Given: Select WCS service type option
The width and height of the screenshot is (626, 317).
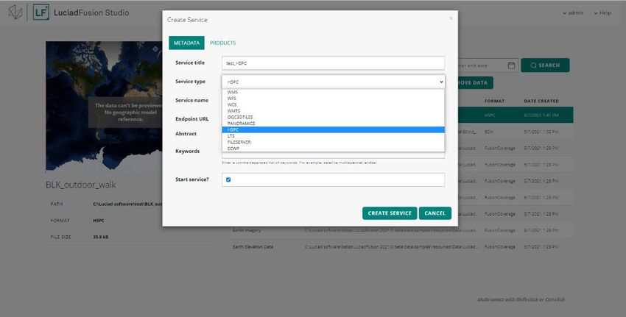Looking at the screenshot, I should click(x=333, y=104).
